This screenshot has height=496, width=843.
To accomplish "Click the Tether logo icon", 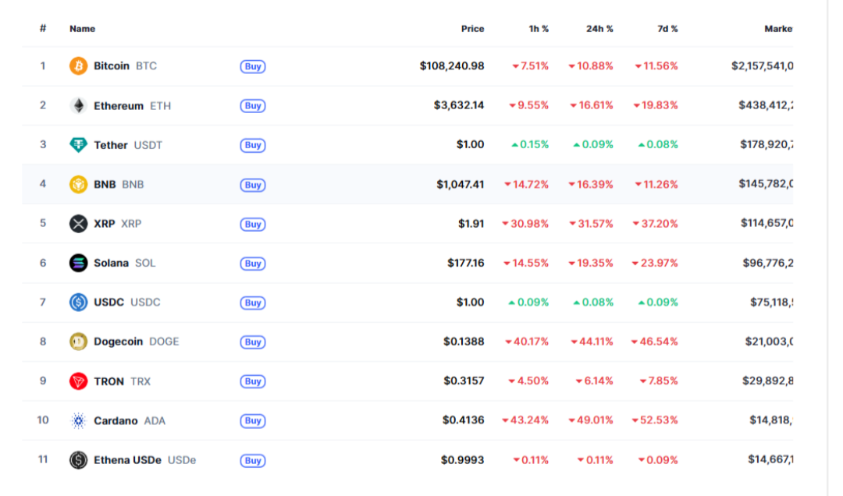I will point(79,145).
